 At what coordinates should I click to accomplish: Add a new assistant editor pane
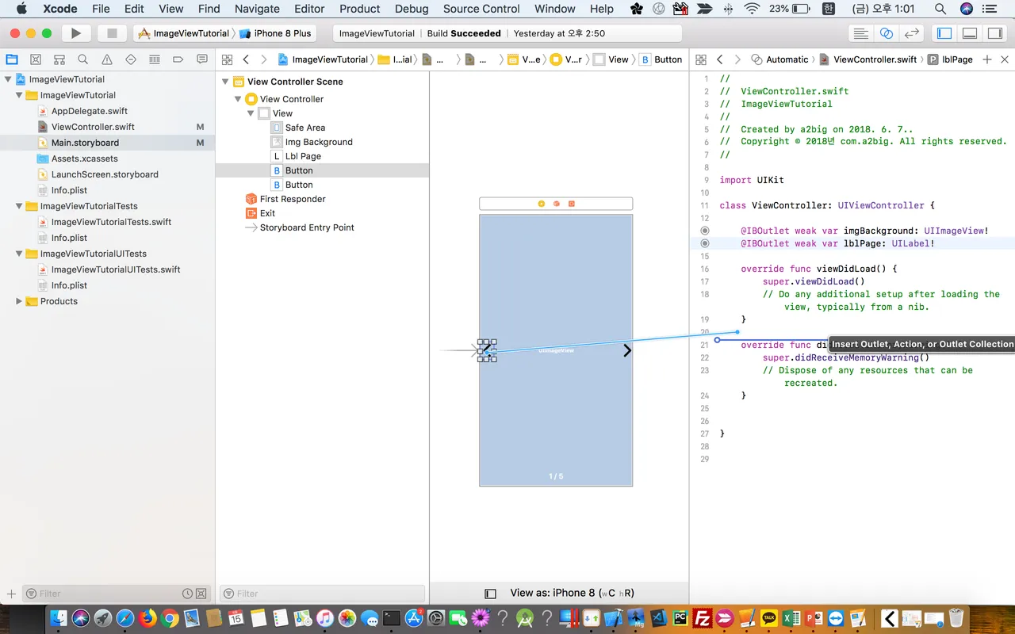(987, 59)
